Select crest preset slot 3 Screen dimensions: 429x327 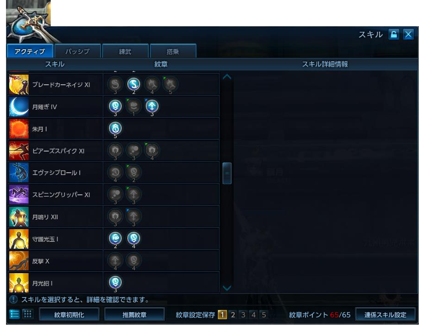[x=243, y=315]
